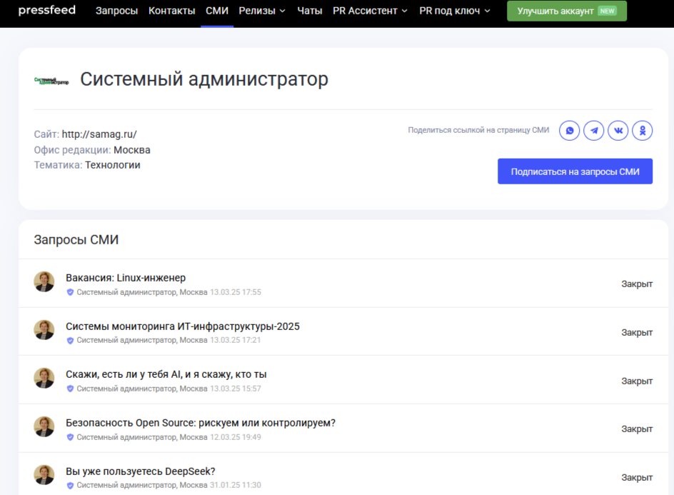Open request Скажи, есть ли у тебя AI
The height and width of the screenshot is (495, 674).
[166, 374]
